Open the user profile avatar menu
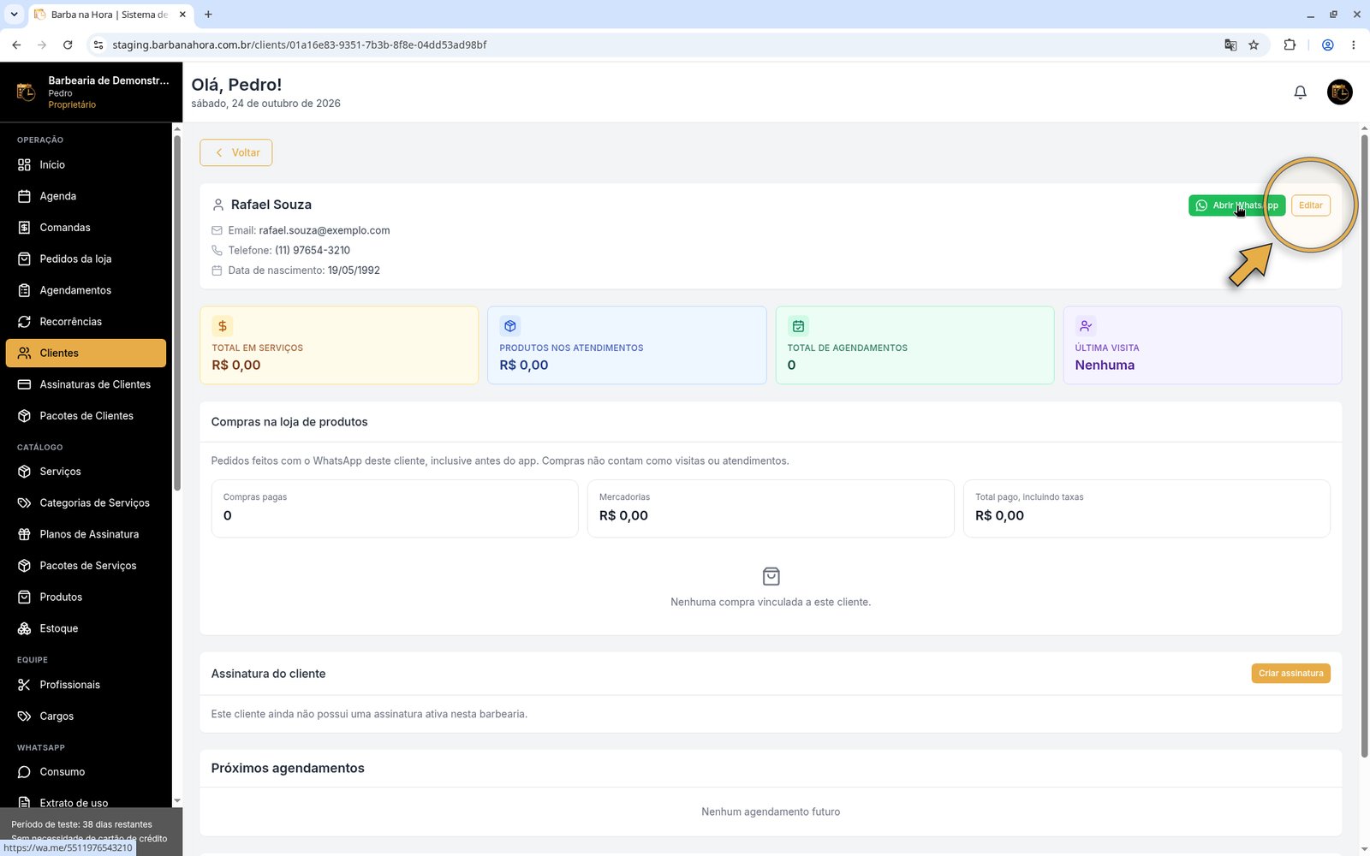The image size is (1370, 856). [1339, 92]
